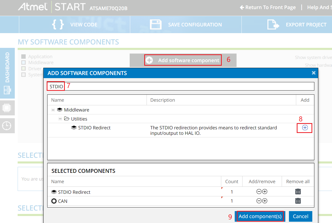The height and width of the screenshot is (223, 332).
Task: Click trash icon for CAN row
Action: (x=298, y=201)
